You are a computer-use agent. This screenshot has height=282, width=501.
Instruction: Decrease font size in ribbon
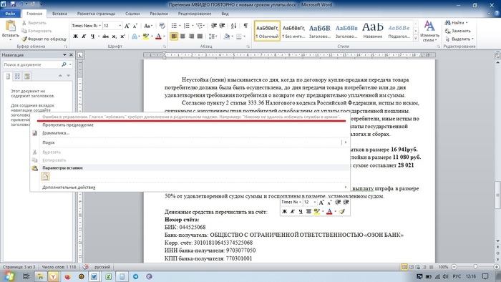pos(135,26)
